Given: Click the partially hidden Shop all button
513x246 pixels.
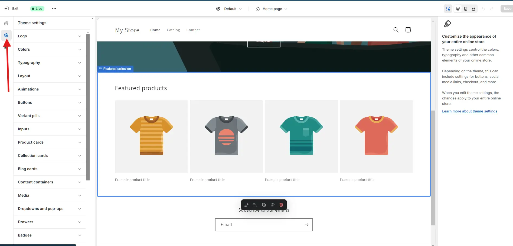Looking at the screenshot, I should [x=264, y=44].
